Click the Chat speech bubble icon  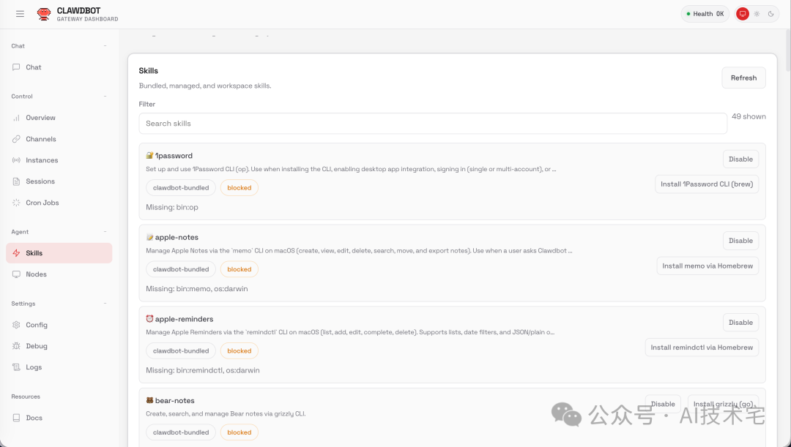pos(16,67)
